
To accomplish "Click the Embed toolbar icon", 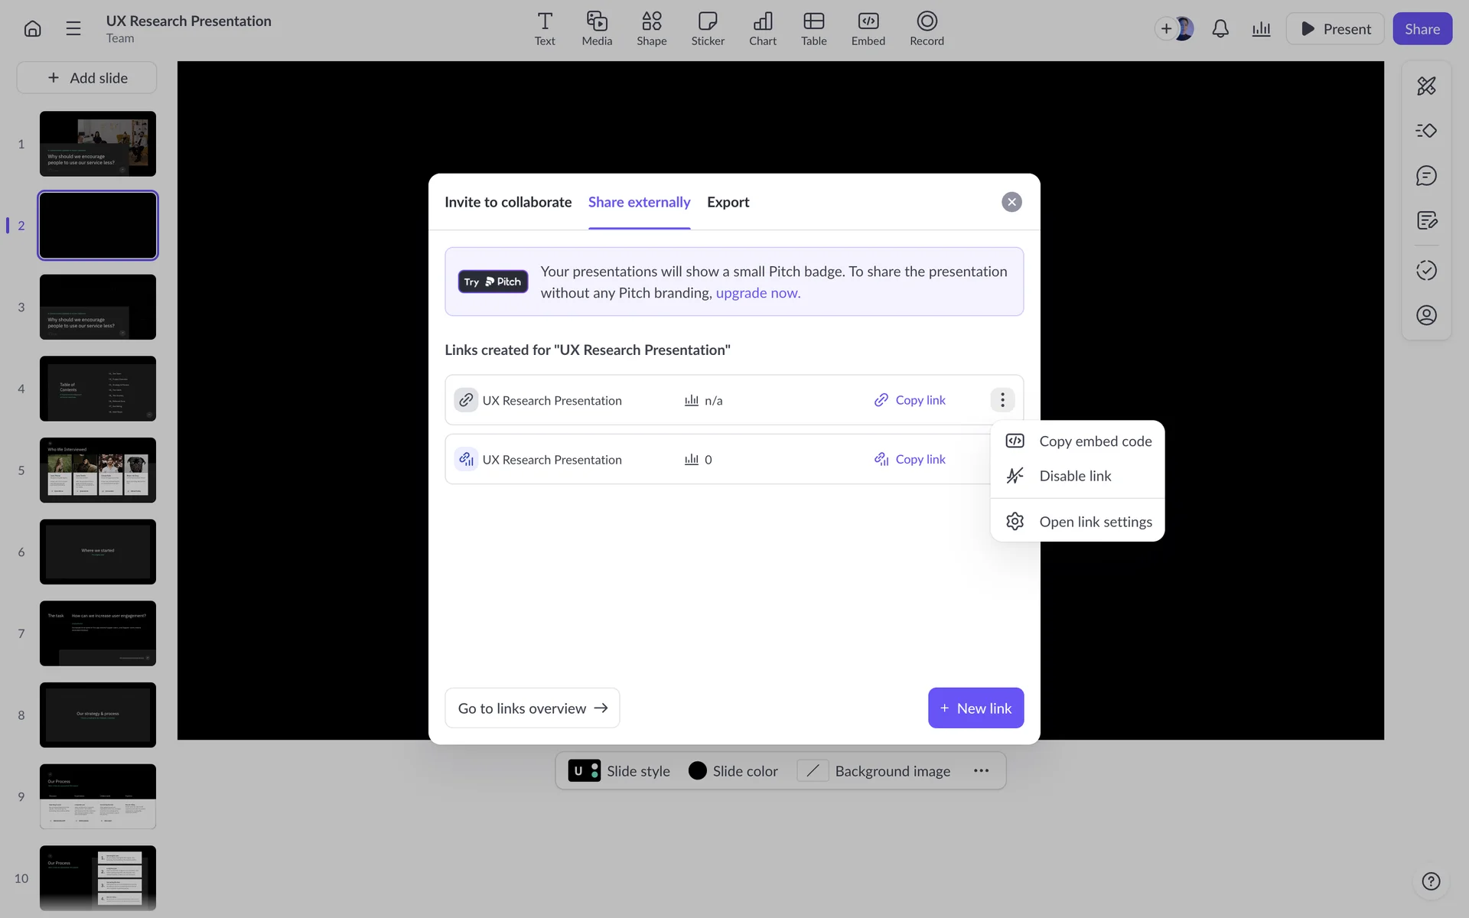I will [x=868, y=29].
